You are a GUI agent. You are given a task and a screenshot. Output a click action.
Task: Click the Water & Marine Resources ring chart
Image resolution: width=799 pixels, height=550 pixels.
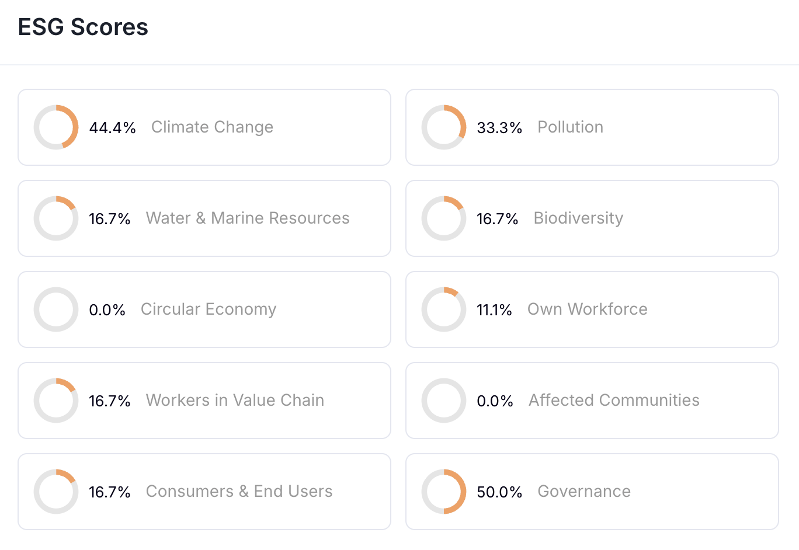(x=56, y=218)
